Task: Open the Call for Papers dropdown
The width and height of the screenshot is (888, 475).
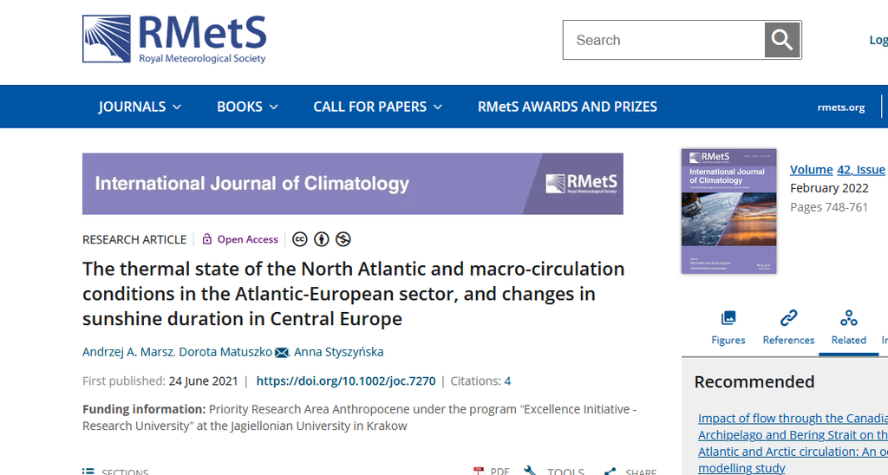Action: 377,107
